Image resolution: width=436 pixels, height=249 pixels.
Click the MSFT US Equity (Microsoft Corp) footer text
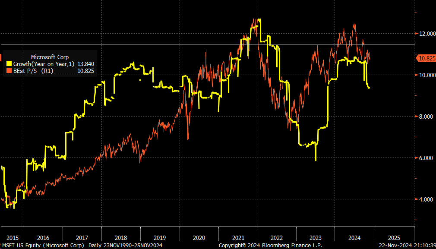click(x=43, y=246)
